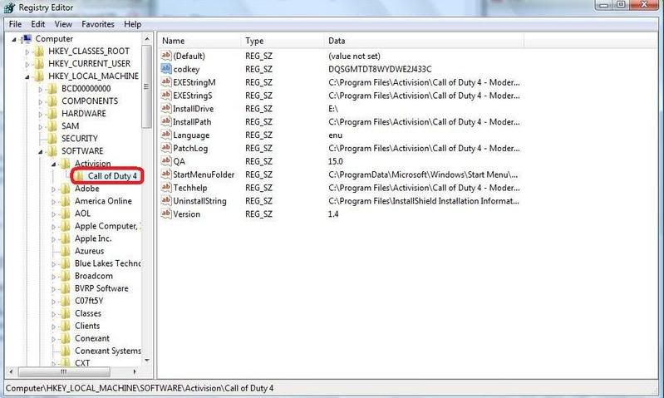Click the tree horizontal scroll-right arrow

click(135, 371)
